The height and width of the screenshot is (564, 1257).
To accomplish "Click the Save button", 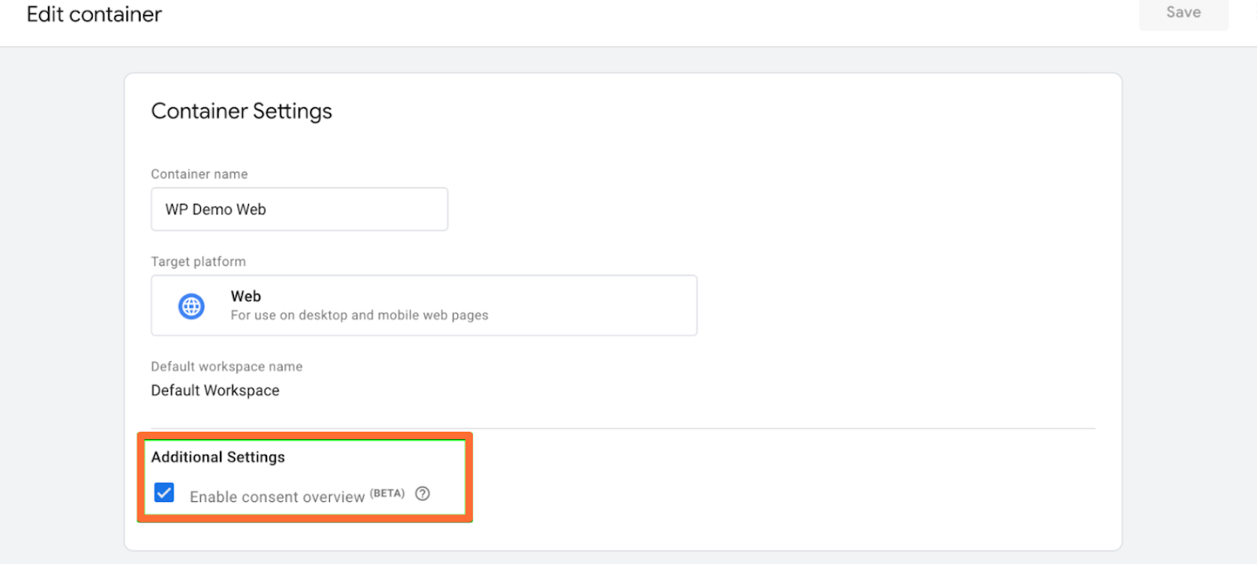I will tap(1183, 13).
